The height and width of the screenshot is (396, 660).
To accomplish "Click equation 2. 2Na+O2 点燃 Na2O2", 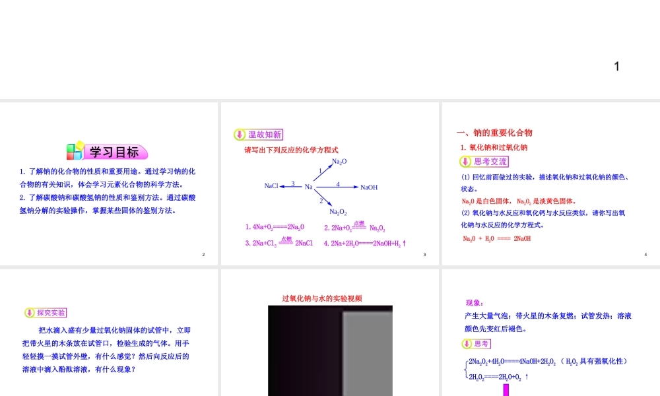I will point(354,226).
